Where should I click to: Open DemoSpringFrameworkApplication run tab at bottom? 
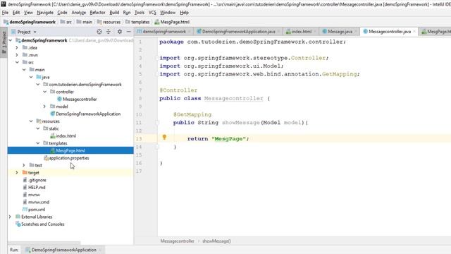click(63, 250)
